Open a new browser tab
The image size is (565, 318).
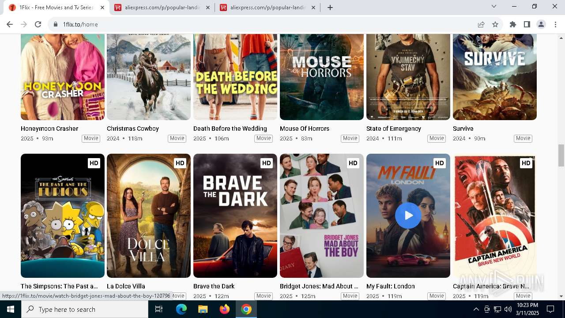tap(330, 8)
